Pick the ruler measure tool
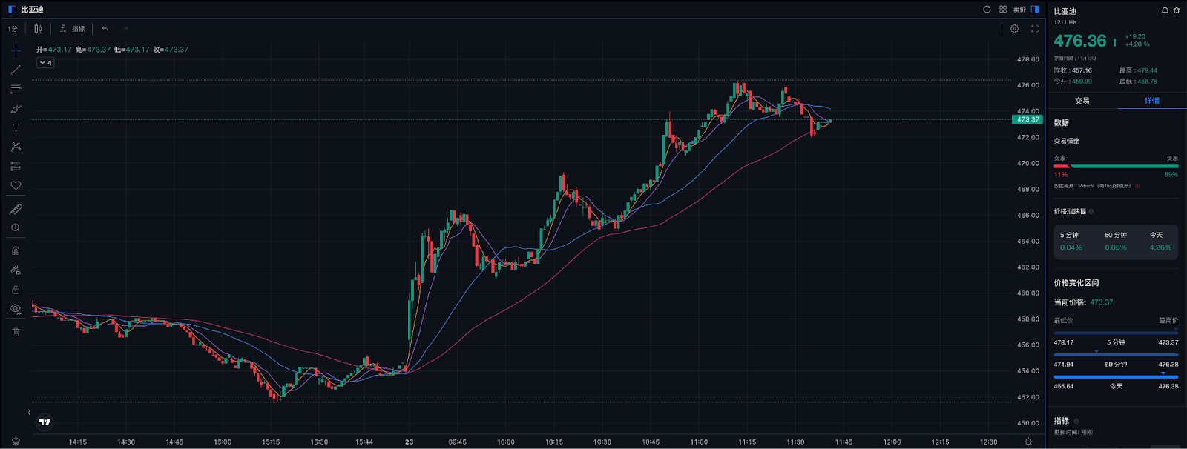The height and width of the screenshot is (449, 1187). [x=16, y=209]
